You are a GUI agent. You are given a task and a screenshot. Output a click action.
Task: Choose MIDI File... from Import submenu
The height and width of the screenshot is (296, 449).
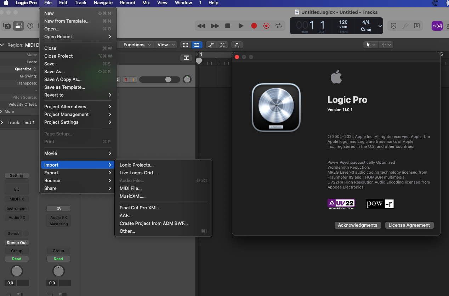click(131, 188)
